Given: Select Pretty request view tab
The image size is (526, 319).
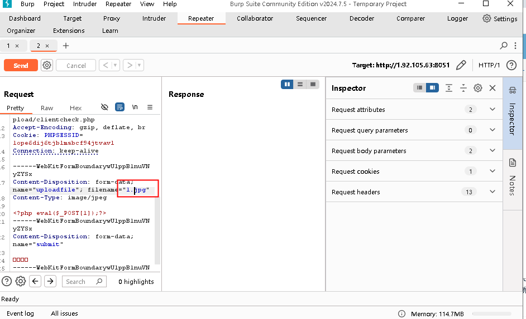Looking at the screenshot, I should (x=16, y=107).
